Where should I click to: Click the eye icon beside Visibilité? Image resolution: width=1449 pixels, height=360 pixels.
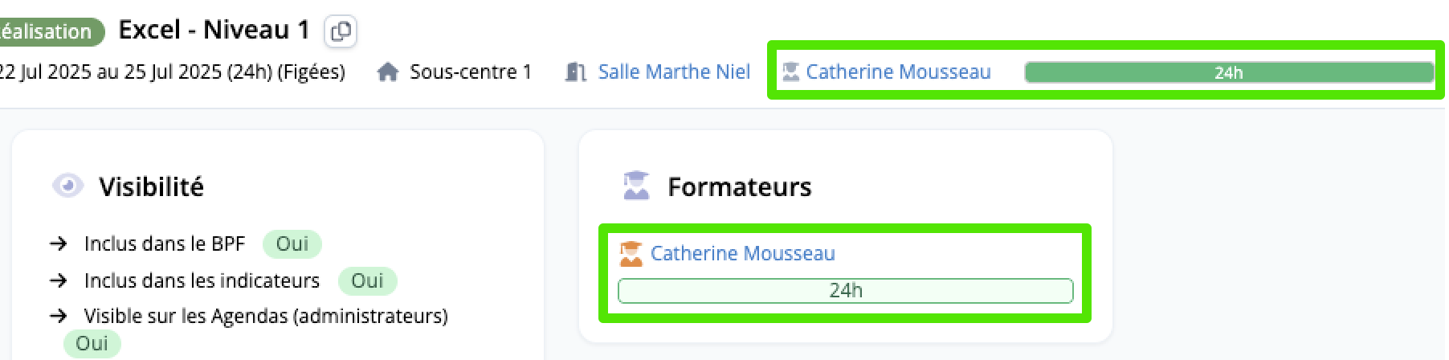point(67,186)
